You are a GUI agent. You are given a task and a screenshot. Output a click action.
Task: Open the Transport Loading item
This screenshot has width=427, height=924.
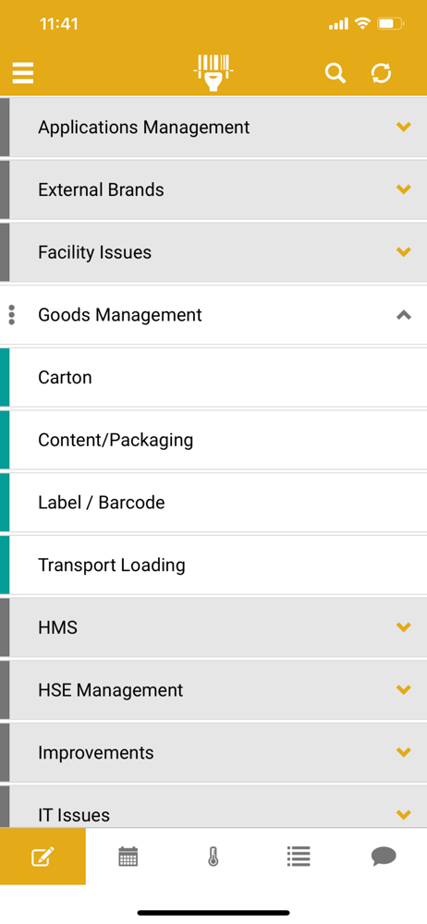[213, 565]
